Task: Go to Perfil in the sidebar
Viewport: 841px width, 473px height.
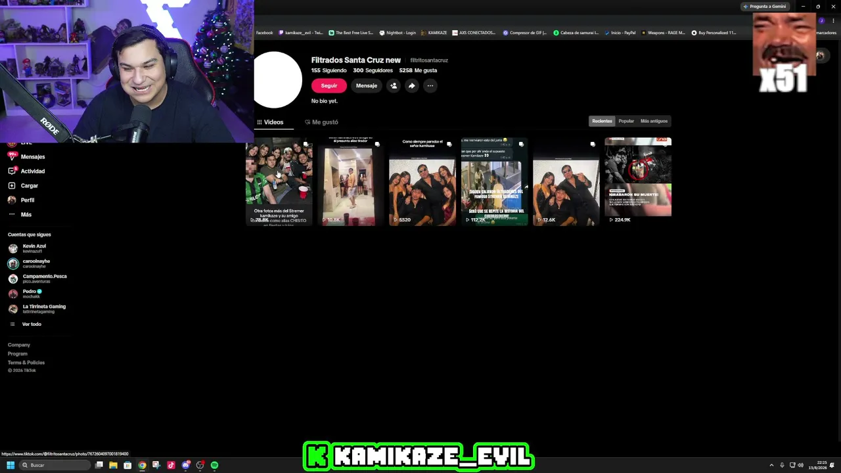Action: coord(21,200)
